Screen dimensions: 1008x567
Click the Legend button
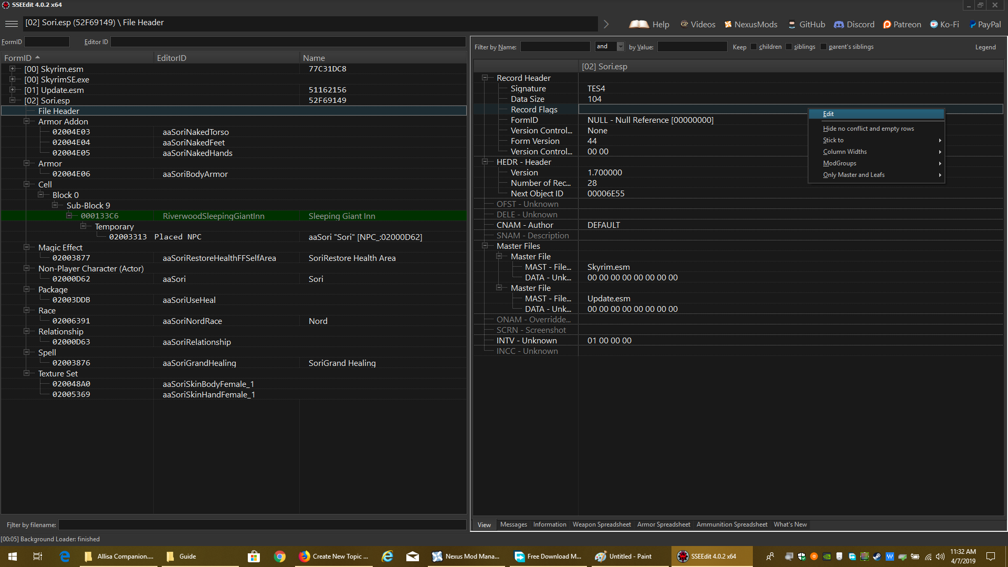(985, 47)
